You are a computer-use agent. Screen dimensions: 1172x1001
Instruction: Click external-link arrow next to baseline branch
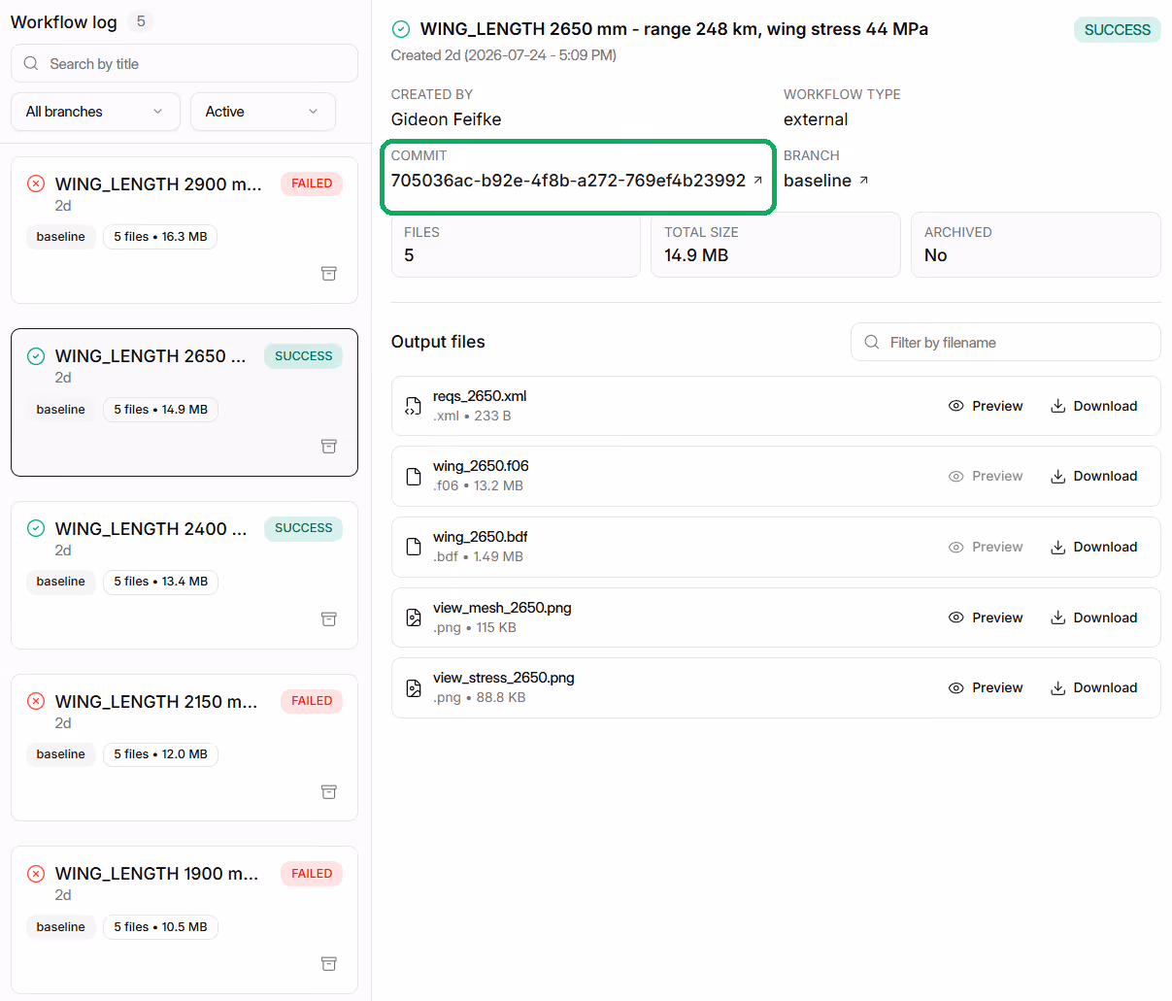864,181
